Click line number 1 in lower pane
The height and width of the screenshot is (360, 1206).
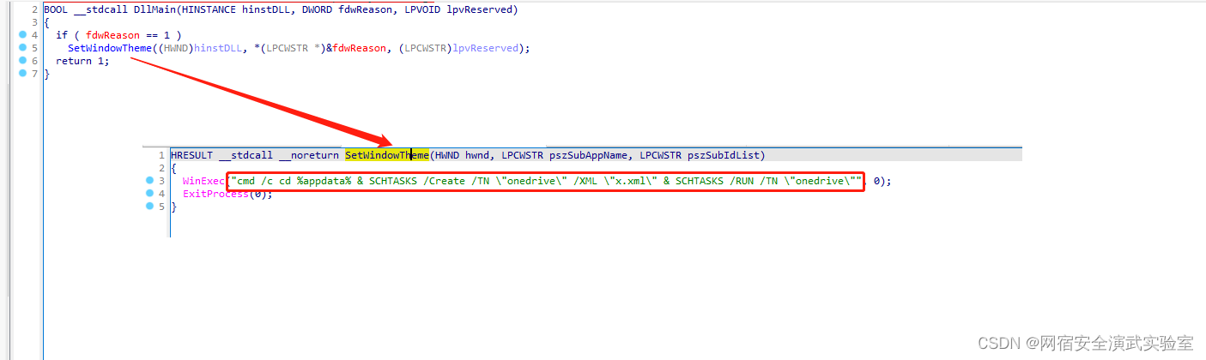point(161,155)
